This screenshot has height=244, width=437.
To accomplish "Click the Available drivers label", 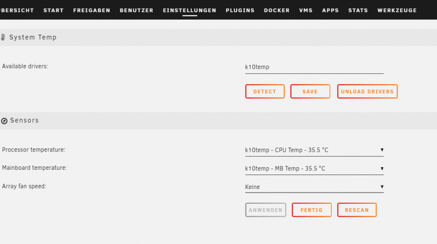I will (x=25, y=66).
